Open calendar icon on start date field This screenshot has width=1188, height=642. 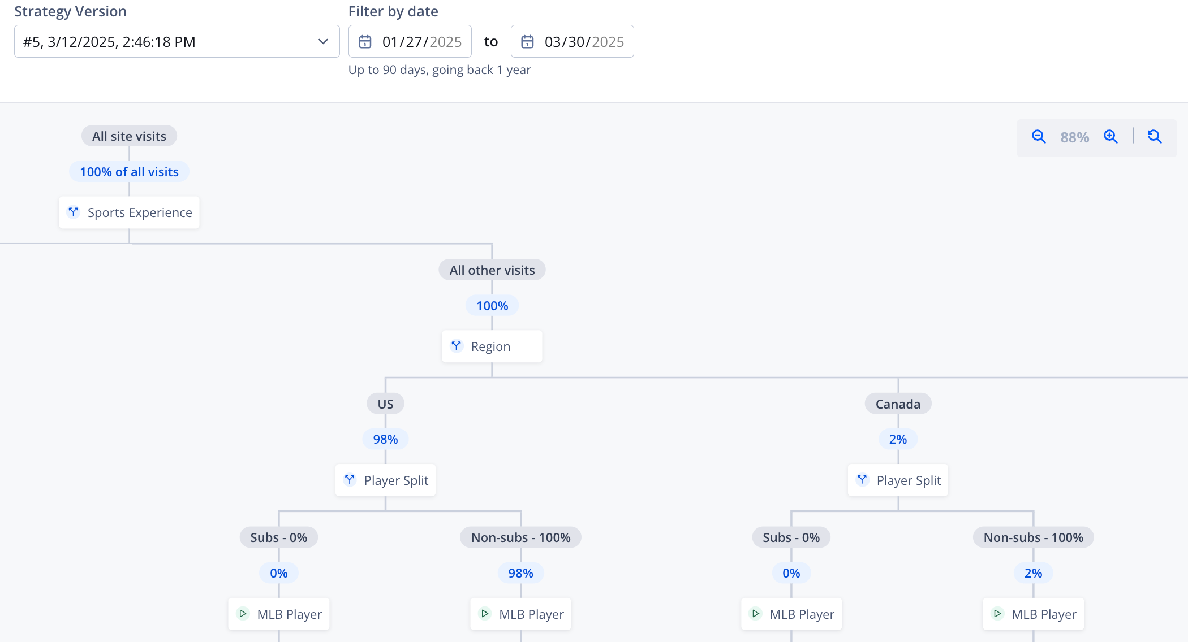[365, 42]
